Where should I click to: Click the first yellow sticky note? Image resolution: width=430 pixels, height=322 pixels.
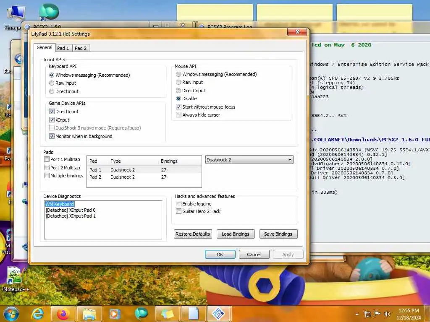click(x=215, y=13)
